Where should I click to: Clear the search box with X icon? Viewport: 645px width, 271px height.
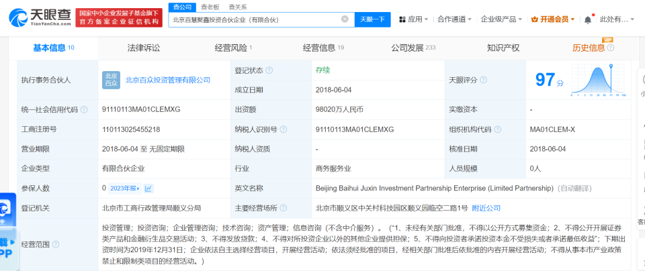(345, 19)
